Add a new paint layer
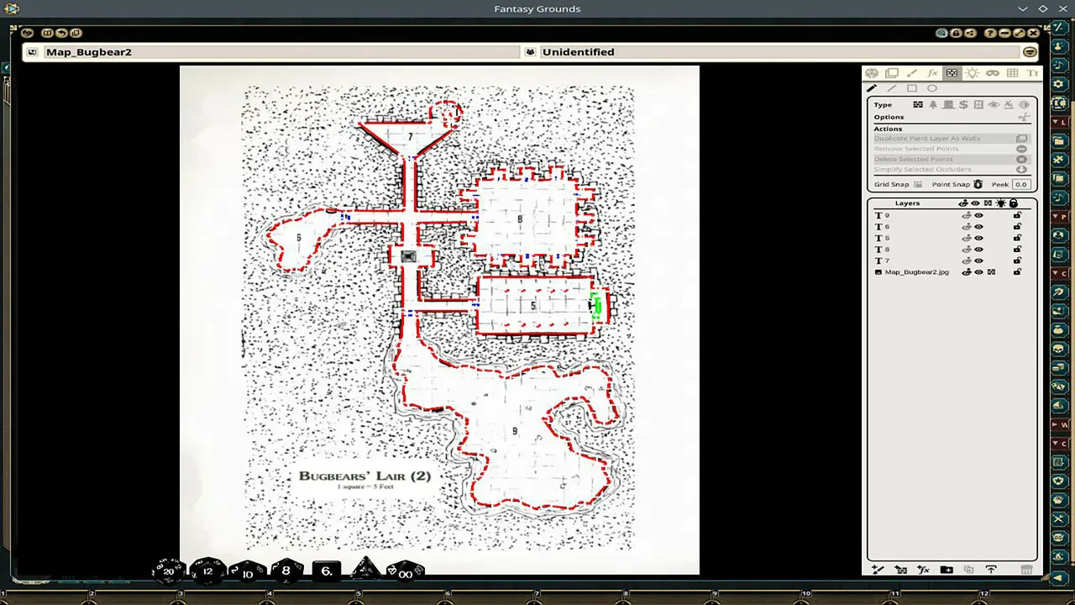Screen dimensions: 1075x605 pos(878,570)
